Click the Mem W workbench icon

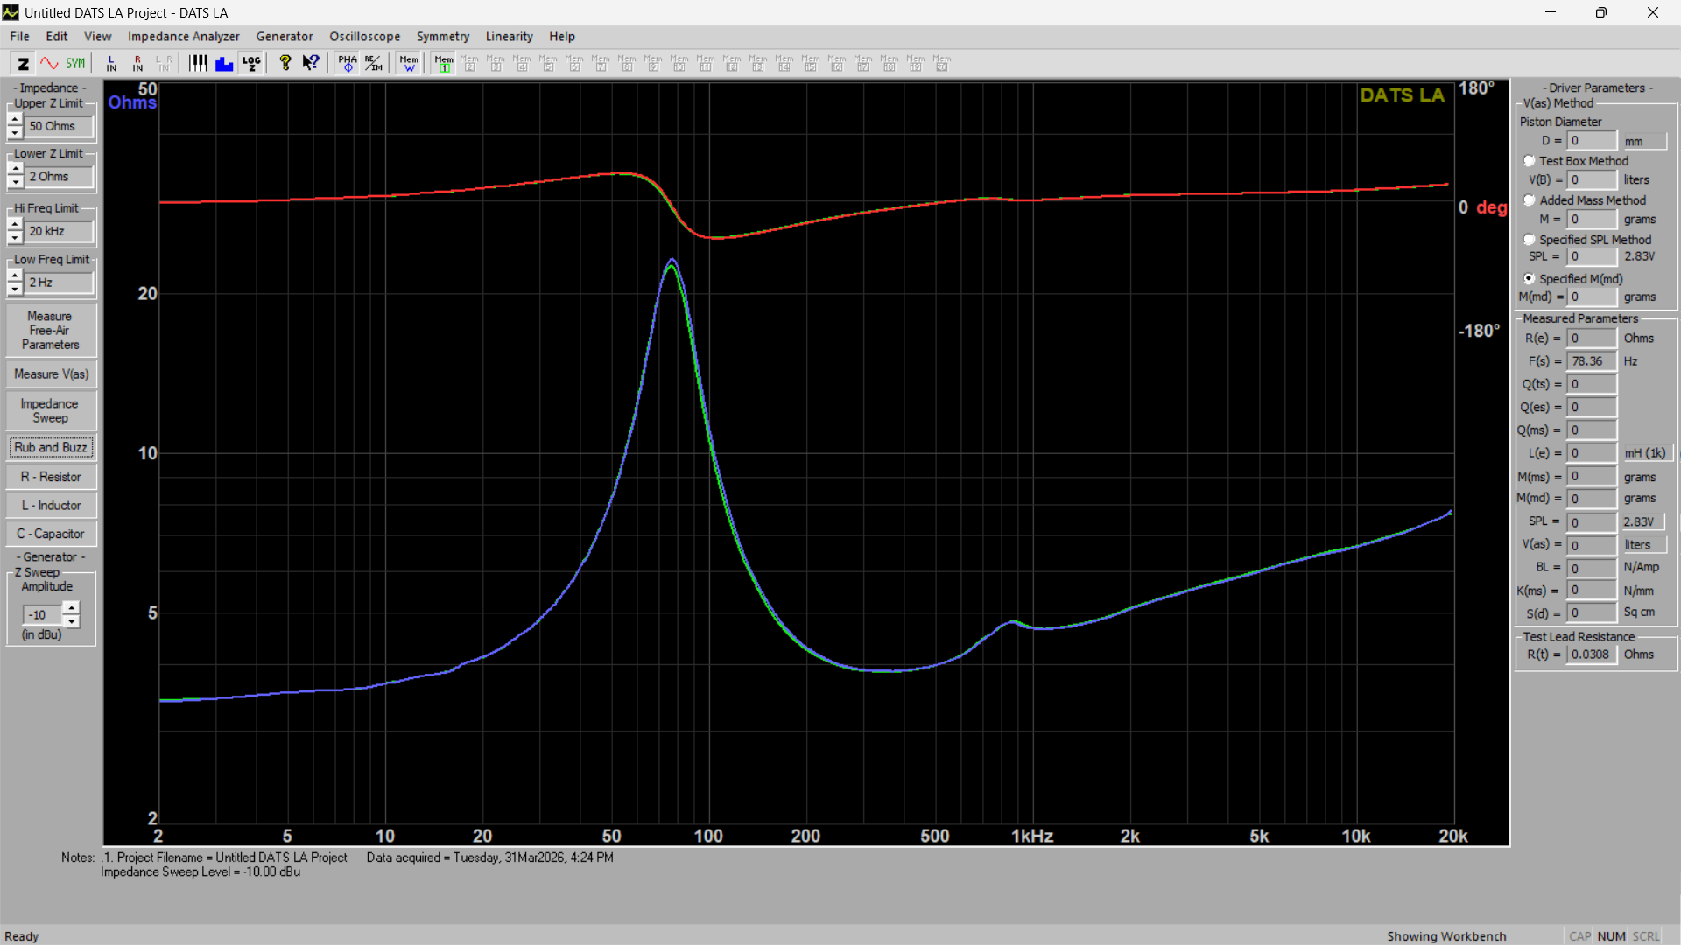[x=409, y=63]
